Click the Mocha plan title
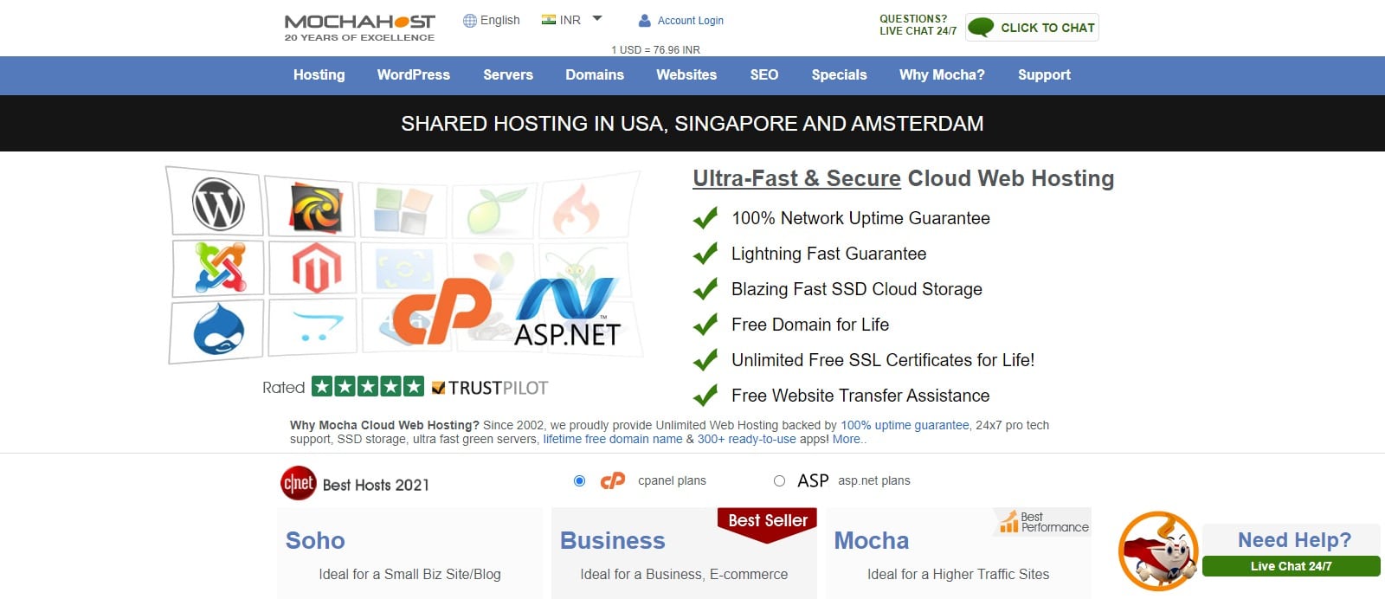1385x599 pixels. [872, 540]
